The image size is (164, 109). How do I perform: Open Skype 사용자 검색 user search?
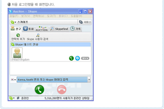(x=38, y=37)
